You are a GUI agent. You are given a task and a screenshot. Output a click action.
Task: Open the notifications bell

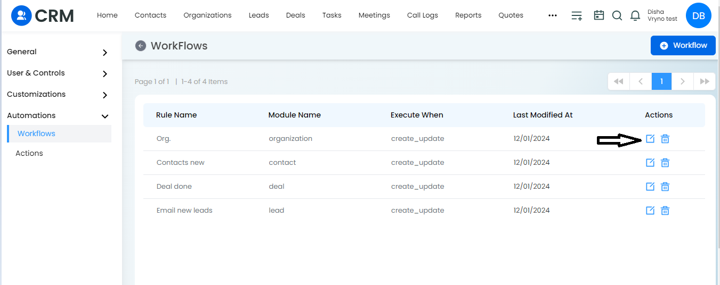point(635,15)
